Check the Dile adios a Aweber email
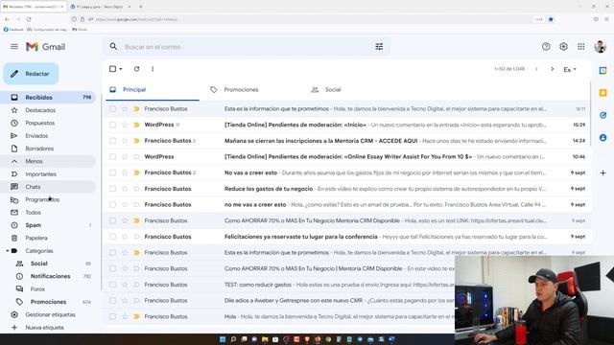This screenshot has height=345, width=614. (x=112, y=300)
